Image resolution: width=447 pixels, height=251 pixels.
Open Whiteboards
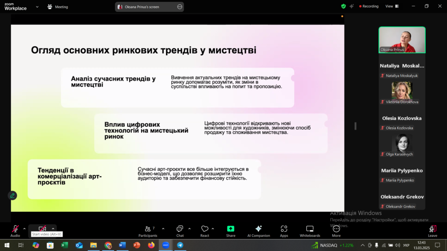pos(310,231)
